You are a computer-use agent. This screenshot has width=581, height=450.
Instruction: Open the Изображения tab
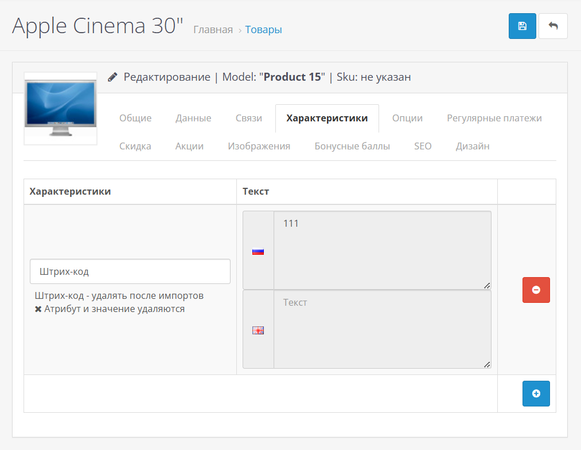point(259,146)
